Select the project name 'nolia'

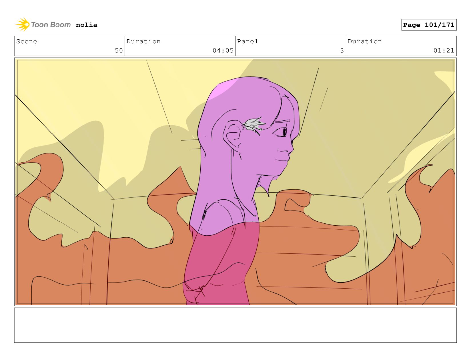(x=87, y=25)
